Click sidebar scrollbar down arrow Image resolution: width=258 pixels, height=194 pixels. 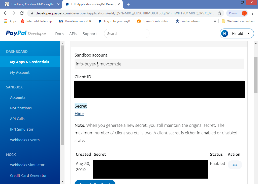point(62,181)
